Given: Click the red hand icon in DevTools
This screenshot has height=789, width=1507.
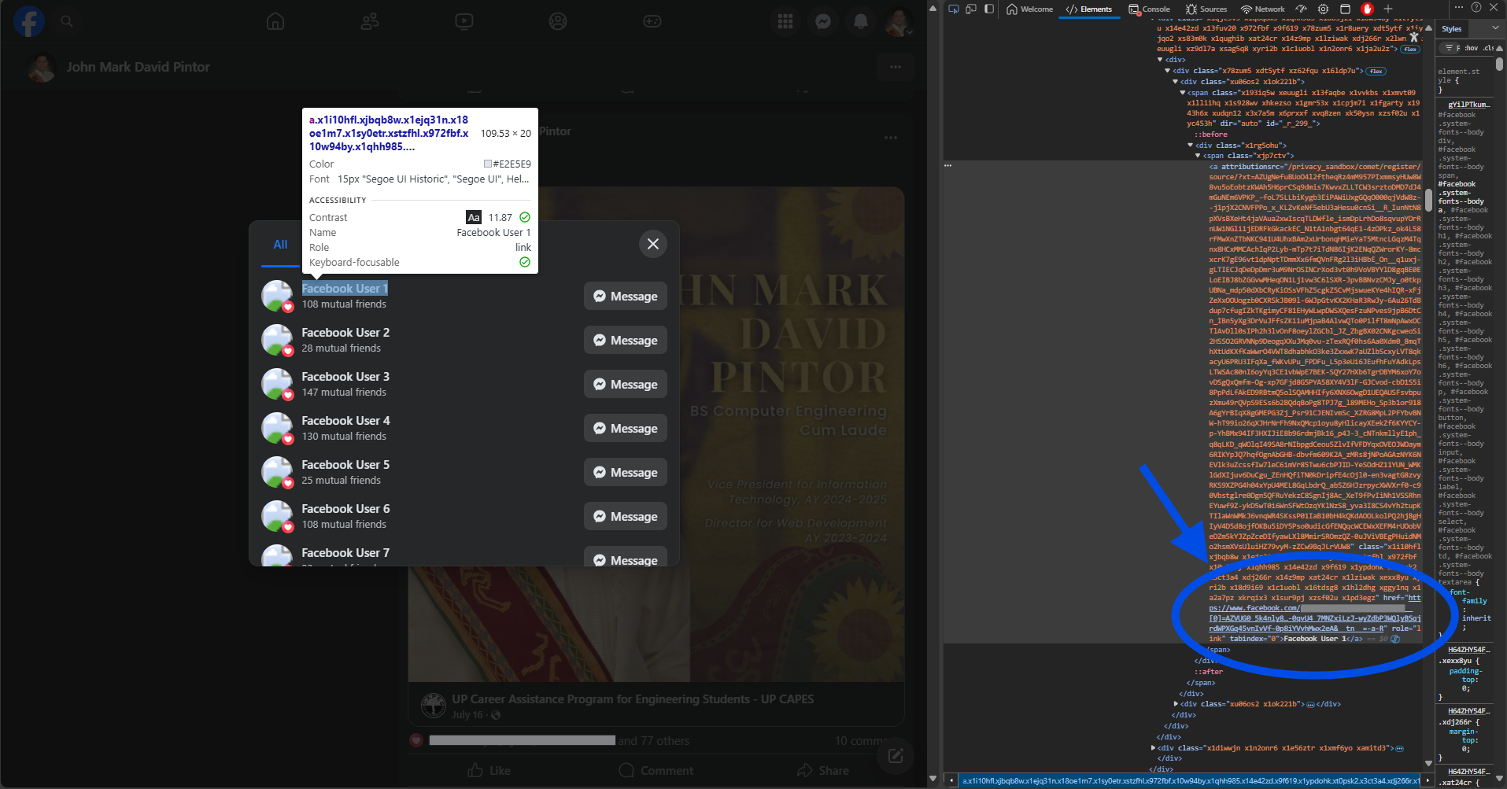Looking at the screenshot, I should click(x=1367, y=9).
